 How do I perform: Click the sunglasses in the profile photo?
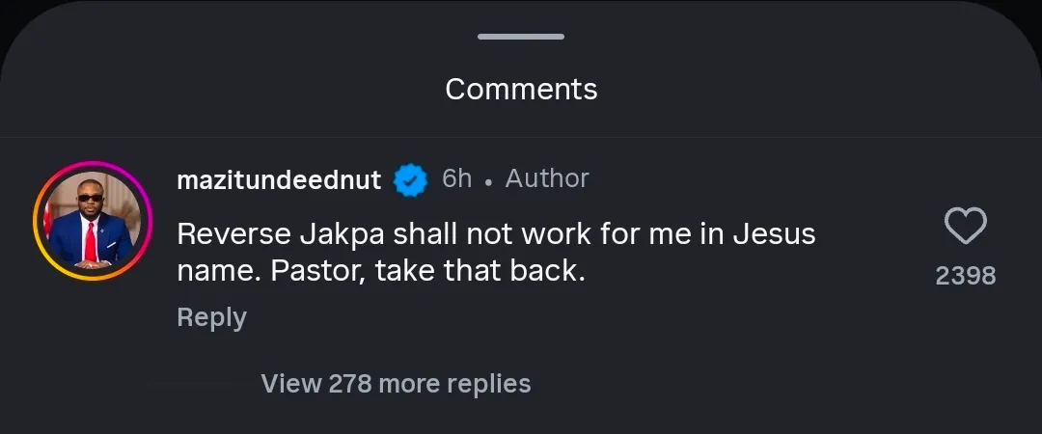pyautogui.click(x=90, y=198)
